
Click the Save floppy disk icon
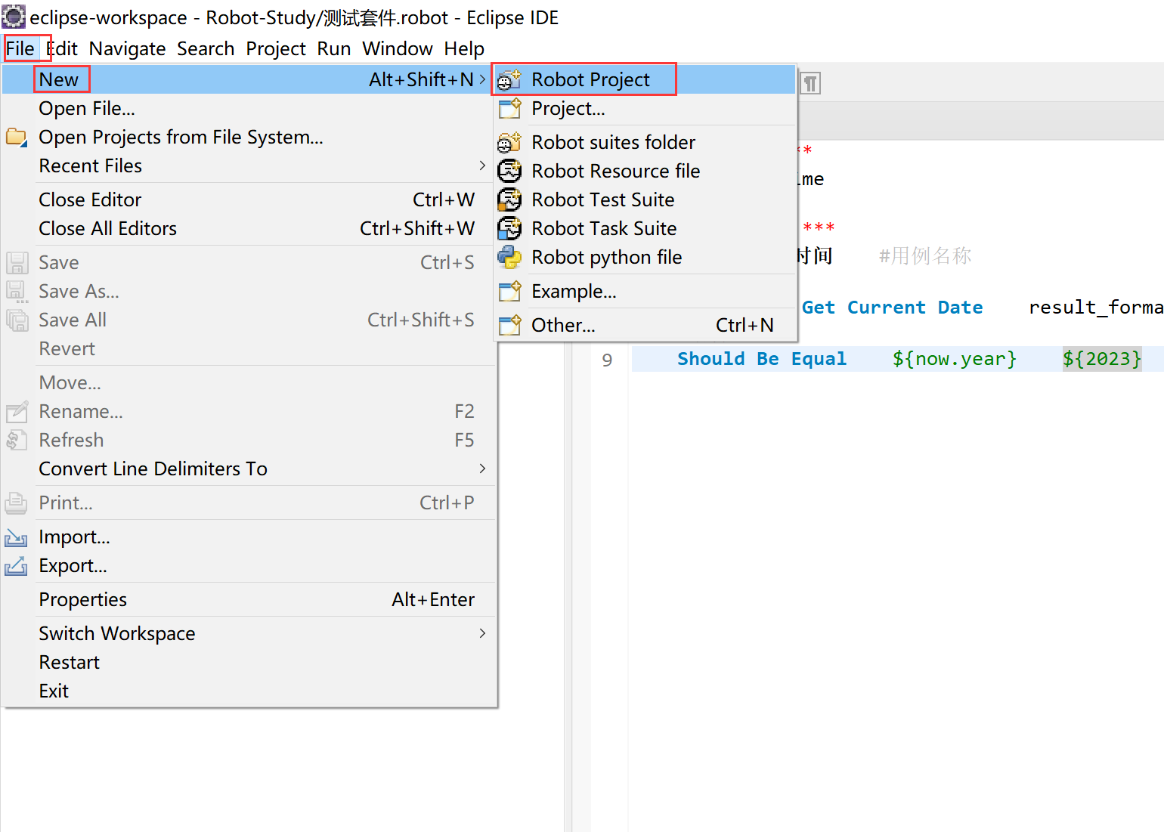click(x=17, y=263)
